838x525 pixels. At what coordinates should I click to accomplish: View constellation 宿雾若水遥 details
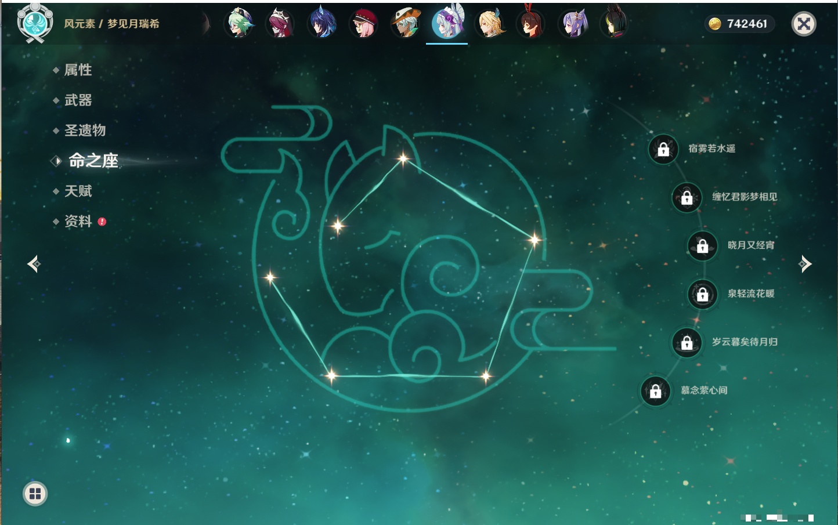[711, 149]
